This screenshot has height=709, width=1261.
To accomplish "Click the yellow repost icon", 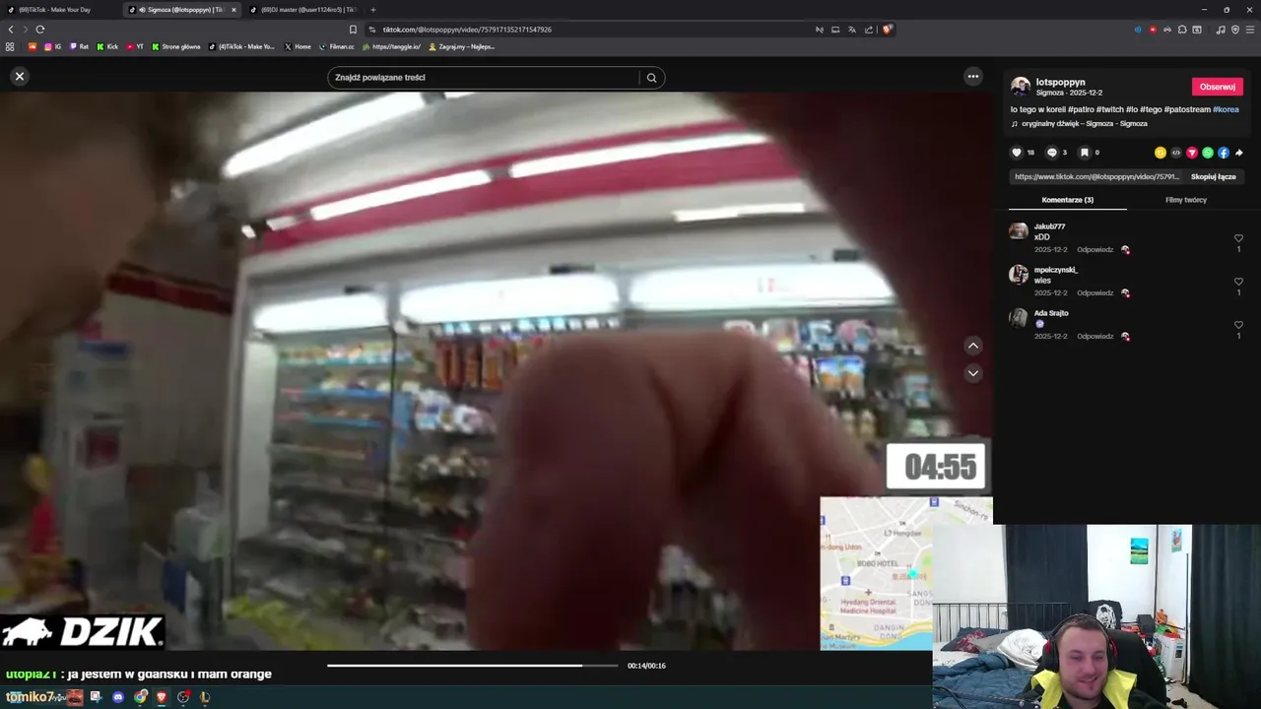I will tap(1161, 153).
